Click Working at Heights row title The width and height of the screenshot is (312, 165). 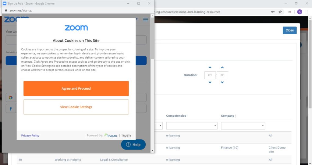68,160
